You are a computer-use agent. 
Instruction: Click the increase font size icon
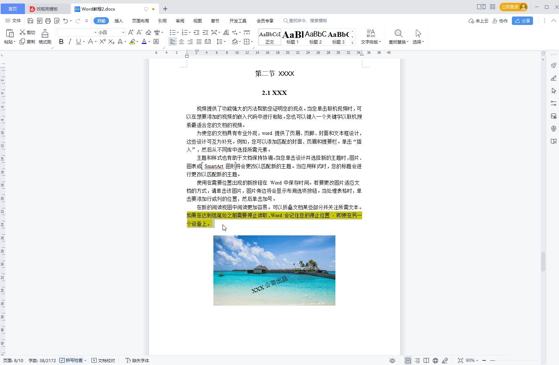pyautogui.click(x=131, y=32)
